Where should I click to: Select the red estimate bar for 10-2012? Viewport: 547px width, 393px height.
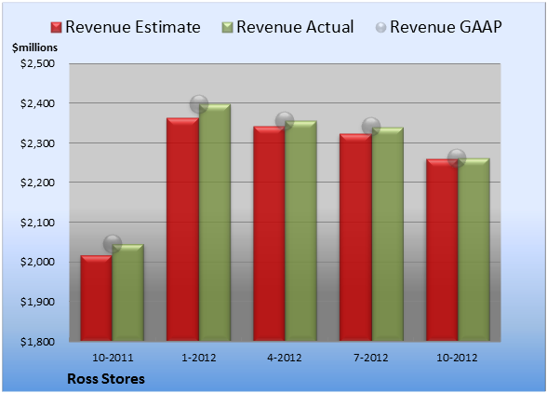(x=442, y=251)
